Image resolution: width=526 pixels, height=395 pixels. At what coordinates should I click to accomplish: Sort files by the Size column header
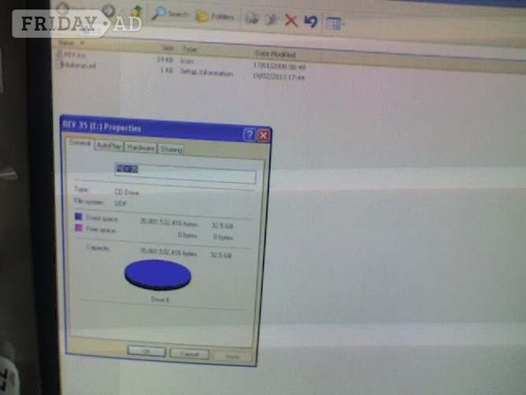click(x=168, y=48)
